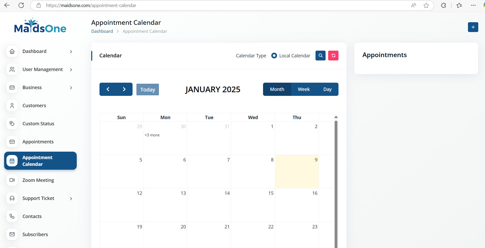Click the browser refresh icon
The height and width of the screenshot is (248, 485).
(x=21, y=5)
